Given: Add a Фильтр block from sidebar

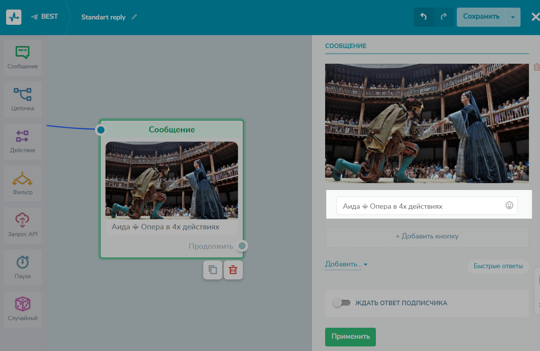Looking at the screenshot, I should 23,184.
